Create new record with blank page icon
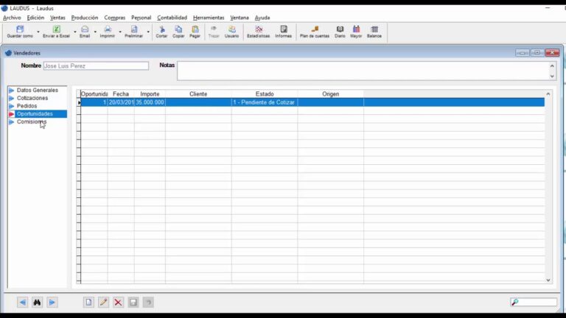The width and height of the screenshot is (566, 318). tap(88, 303)
